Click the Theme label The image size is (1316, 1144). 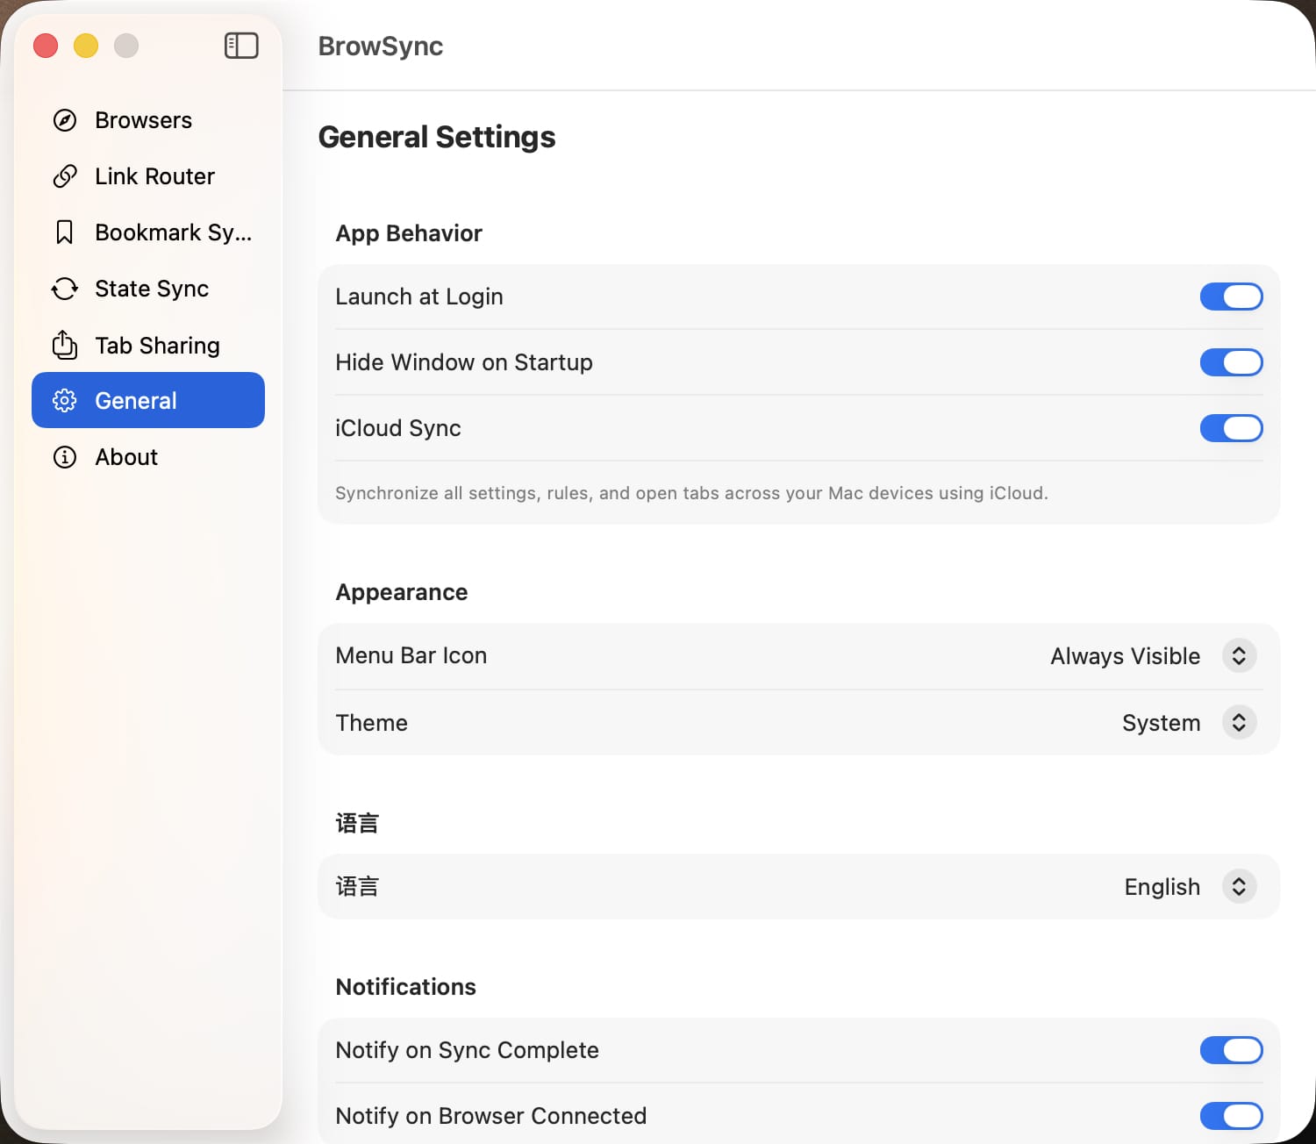tap(372, 723)
